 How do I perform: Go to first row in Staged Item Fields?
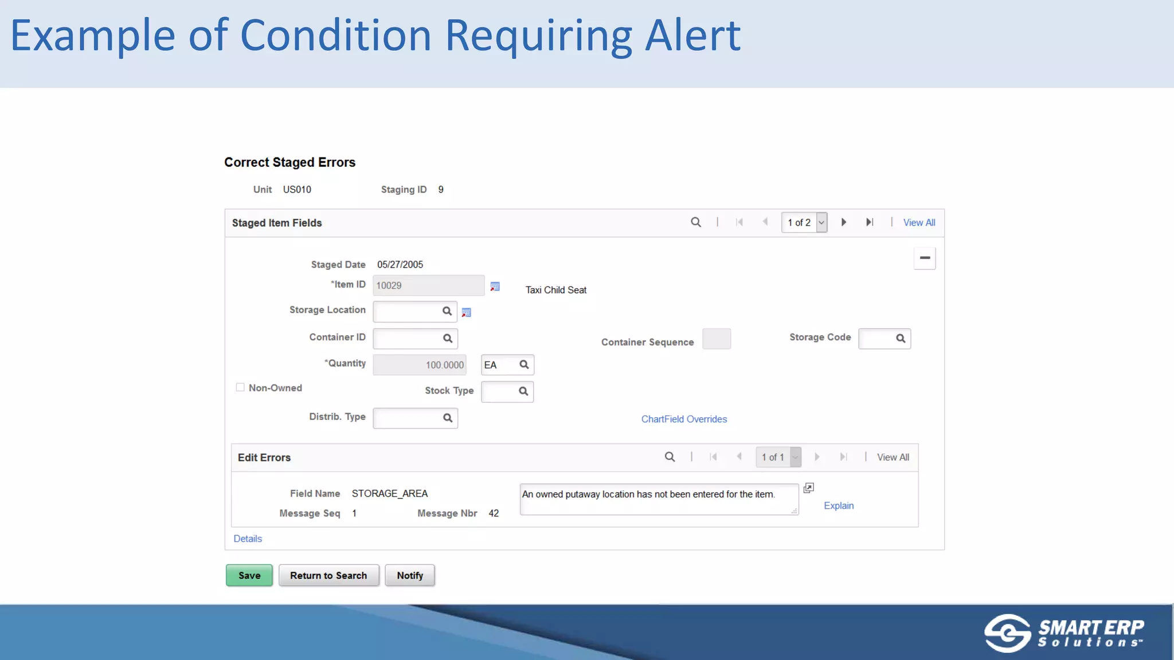pos(739,222)
